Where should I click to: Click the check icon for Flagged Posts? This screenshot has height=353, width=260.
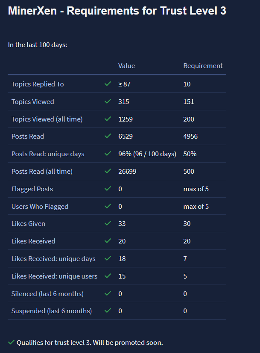[108, 189]
